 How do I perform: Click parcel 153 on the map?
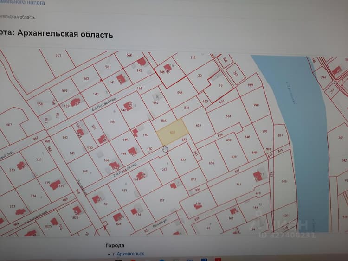[x=124, y=191]
